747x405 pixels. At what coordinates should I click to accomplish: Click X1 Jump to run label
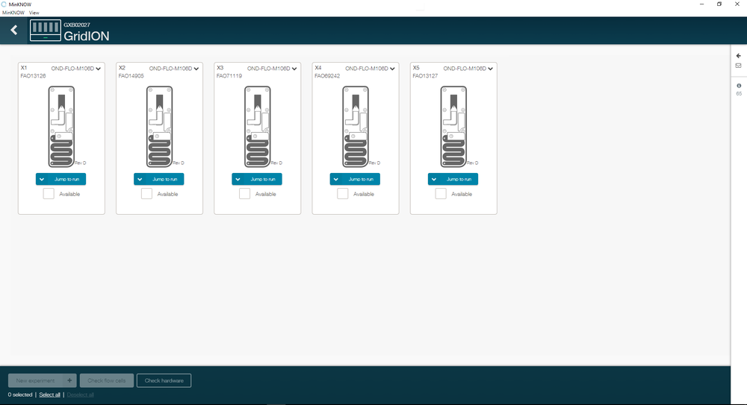pyautogui.click(x=66, y=180)
